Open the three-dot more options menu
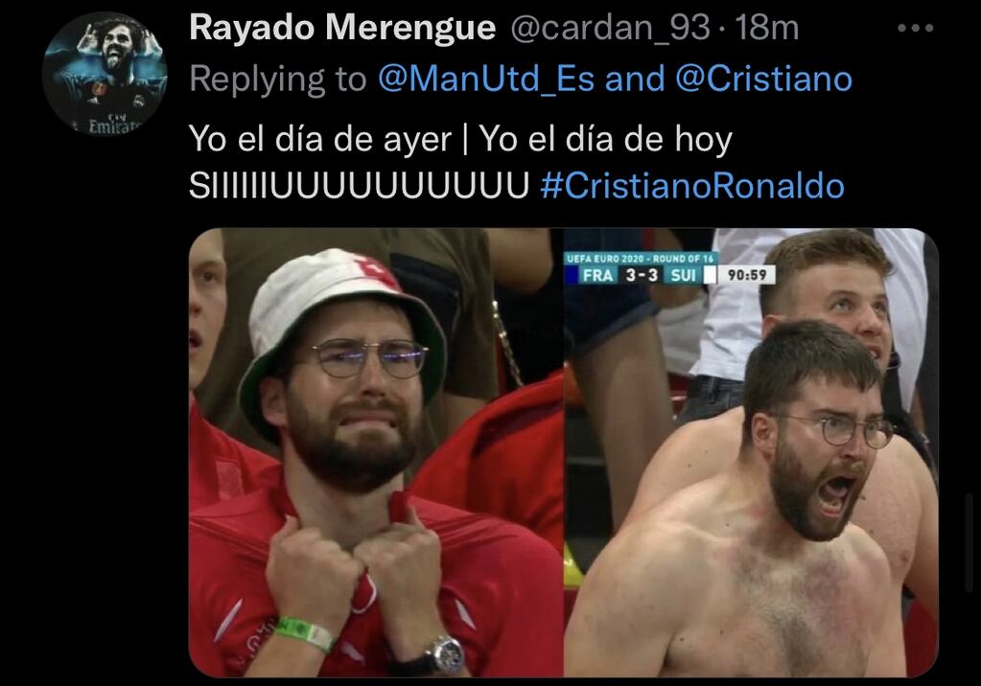The height and width of the screenshot is (686, 981). pyautogui.click(x=915, y=28)
